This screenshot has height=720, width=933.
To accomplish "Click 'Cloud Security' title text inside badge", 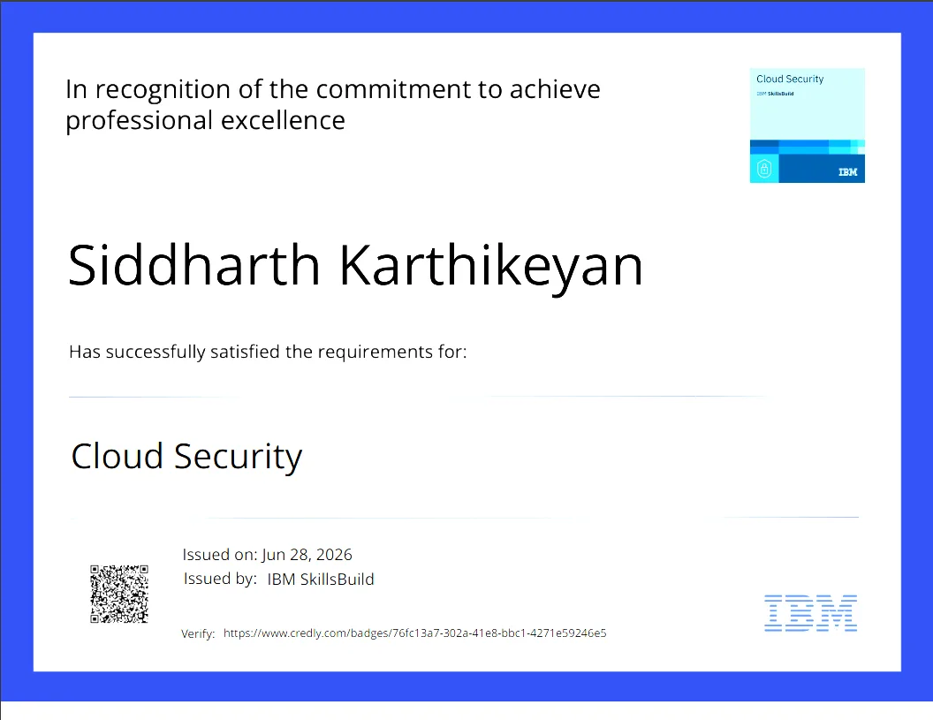I will (x=790, y=80).
